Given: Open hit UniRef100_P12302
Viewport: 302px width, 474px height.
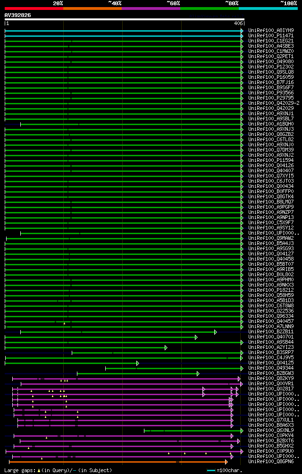Looking at the screenshot, I should (271, 67).
